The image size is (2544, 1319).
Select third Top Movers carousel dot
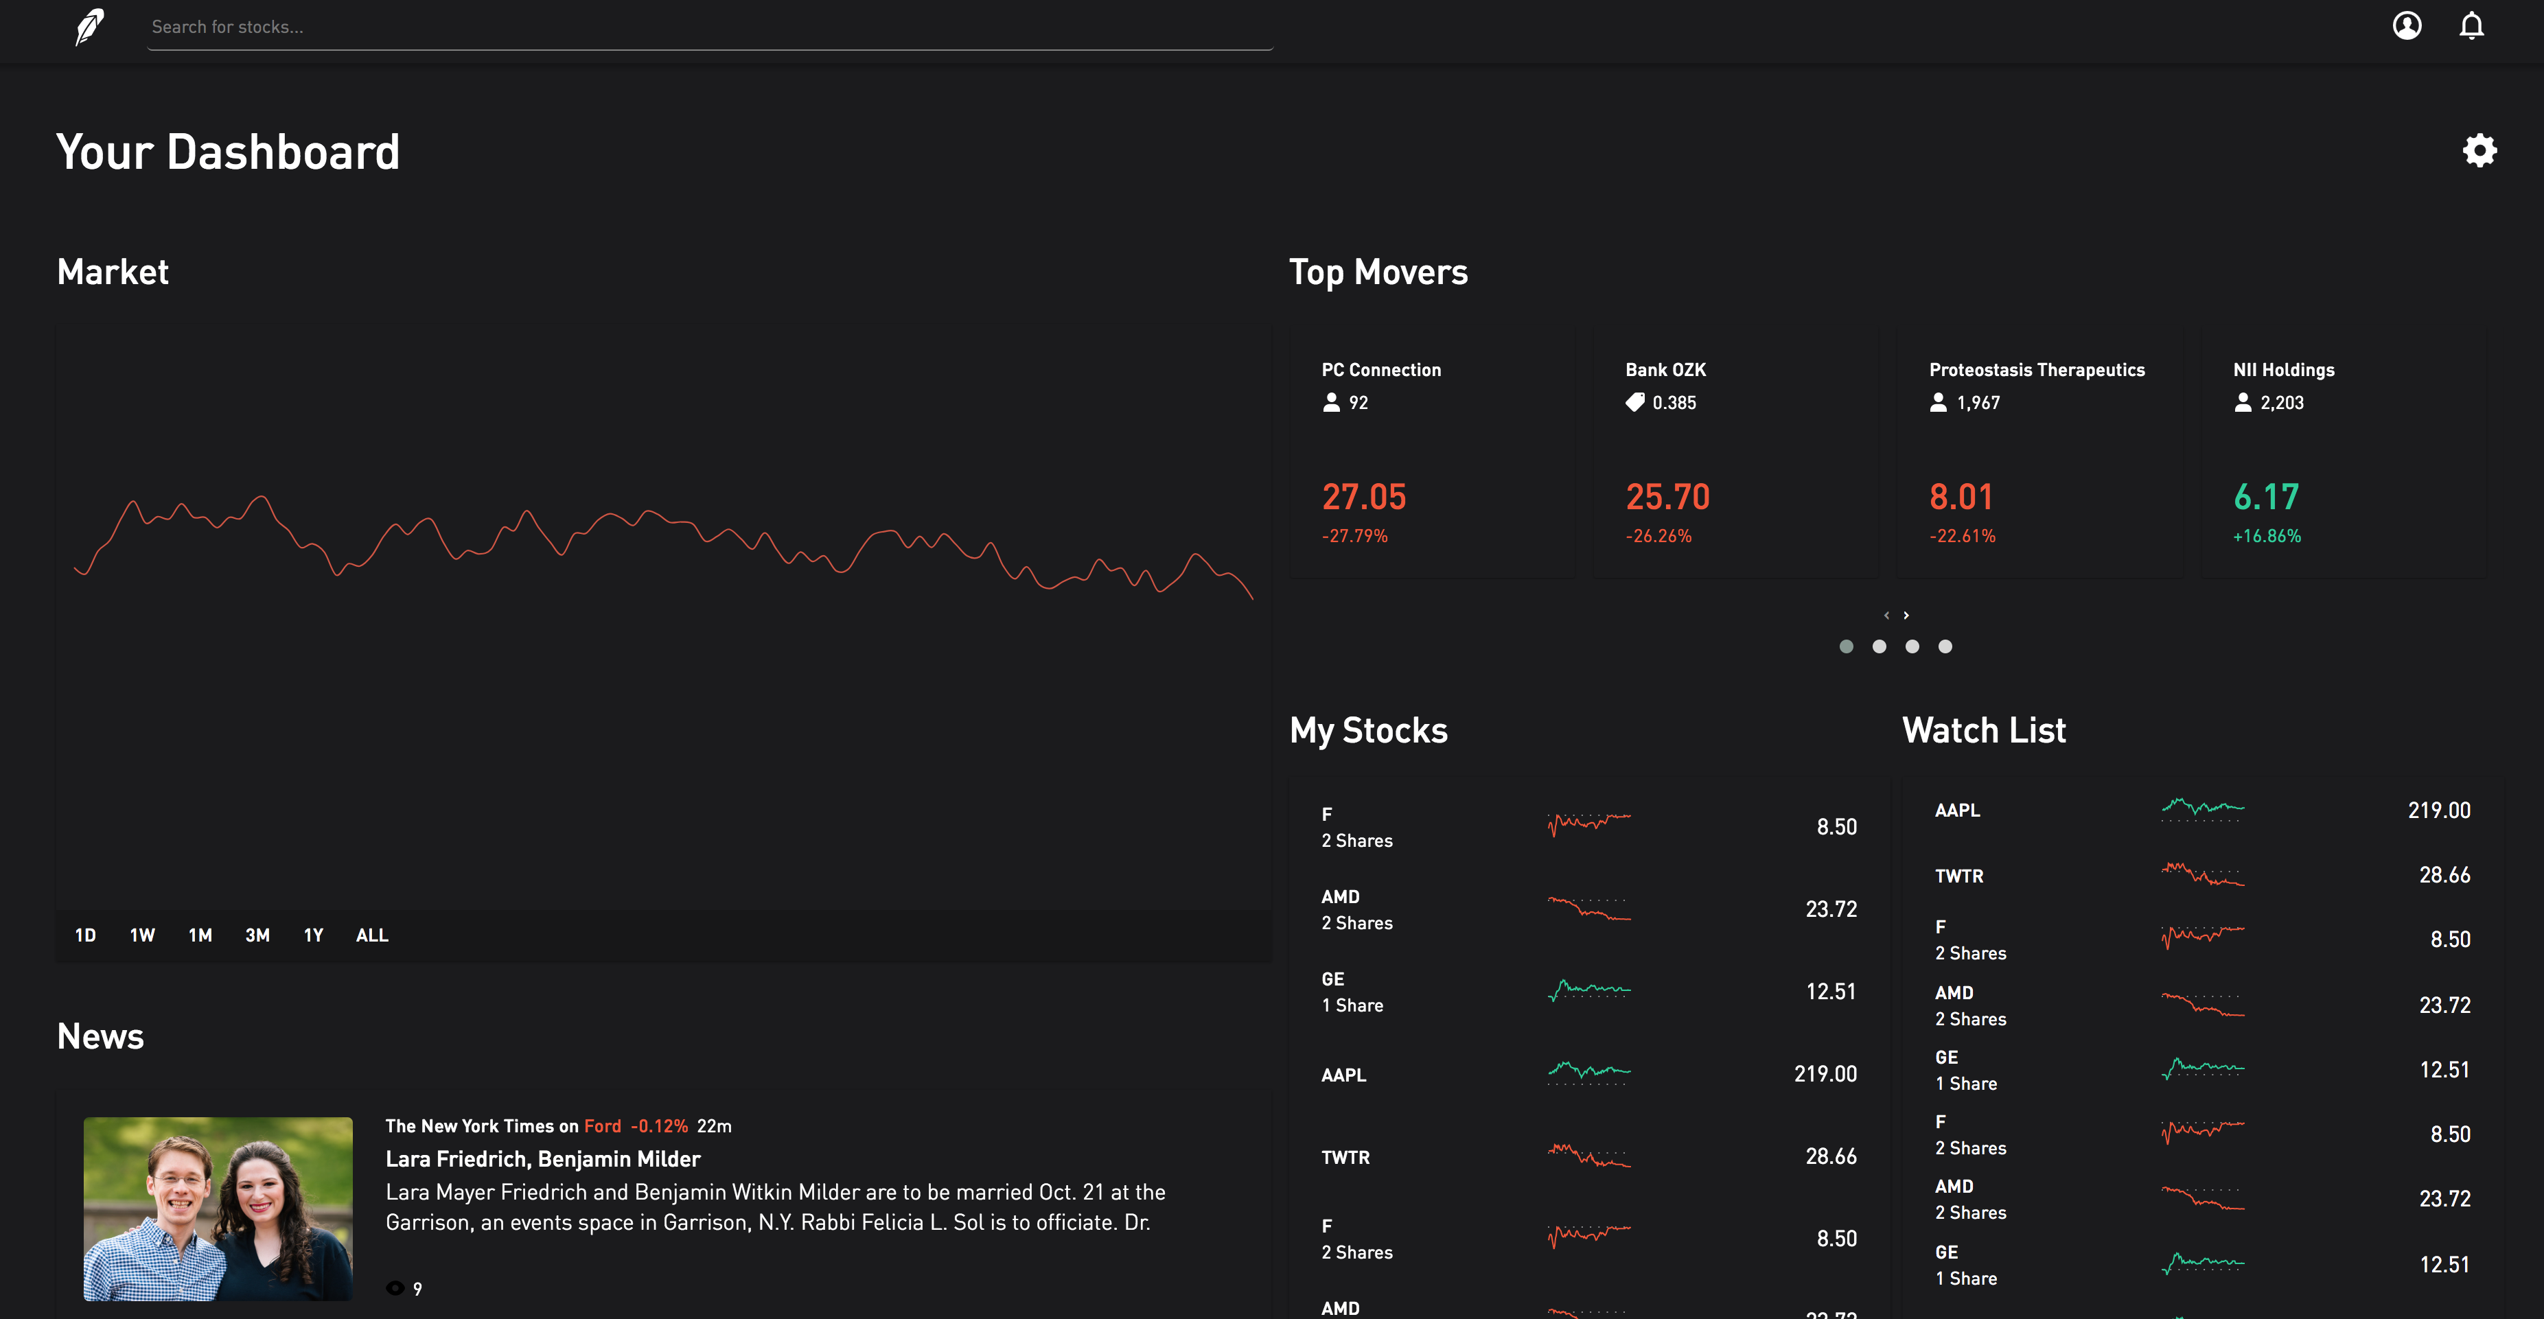pos(1912,646)
